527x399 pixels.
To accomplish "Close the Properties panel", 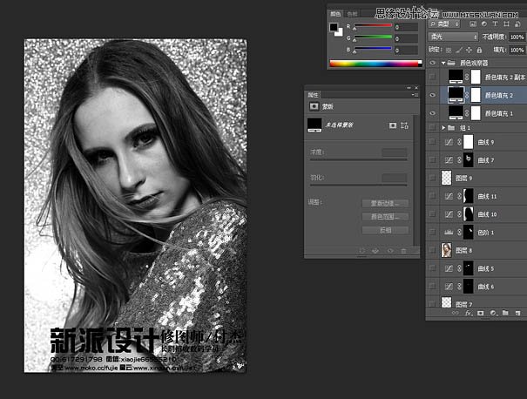I will pyautogui.click(x=416, y=88).
